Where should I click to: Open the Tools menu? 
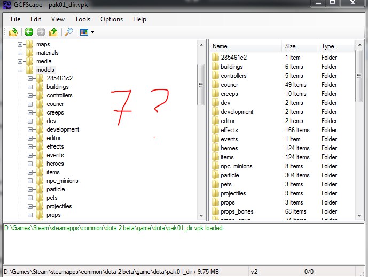[x=82, y=19]
